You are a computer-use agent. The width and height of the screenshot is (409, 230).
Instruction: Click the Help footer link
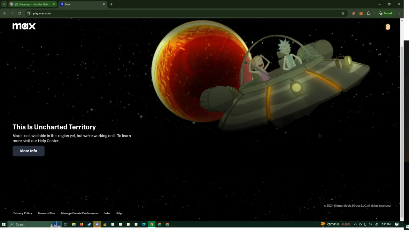pos(119,213)
